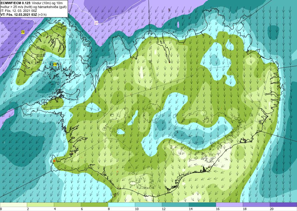This screenshot has height=211, width=297.
Task: Click the 'IT: Fös. 12. 03. 2021 00Z' line
Action: click(19, 11)
